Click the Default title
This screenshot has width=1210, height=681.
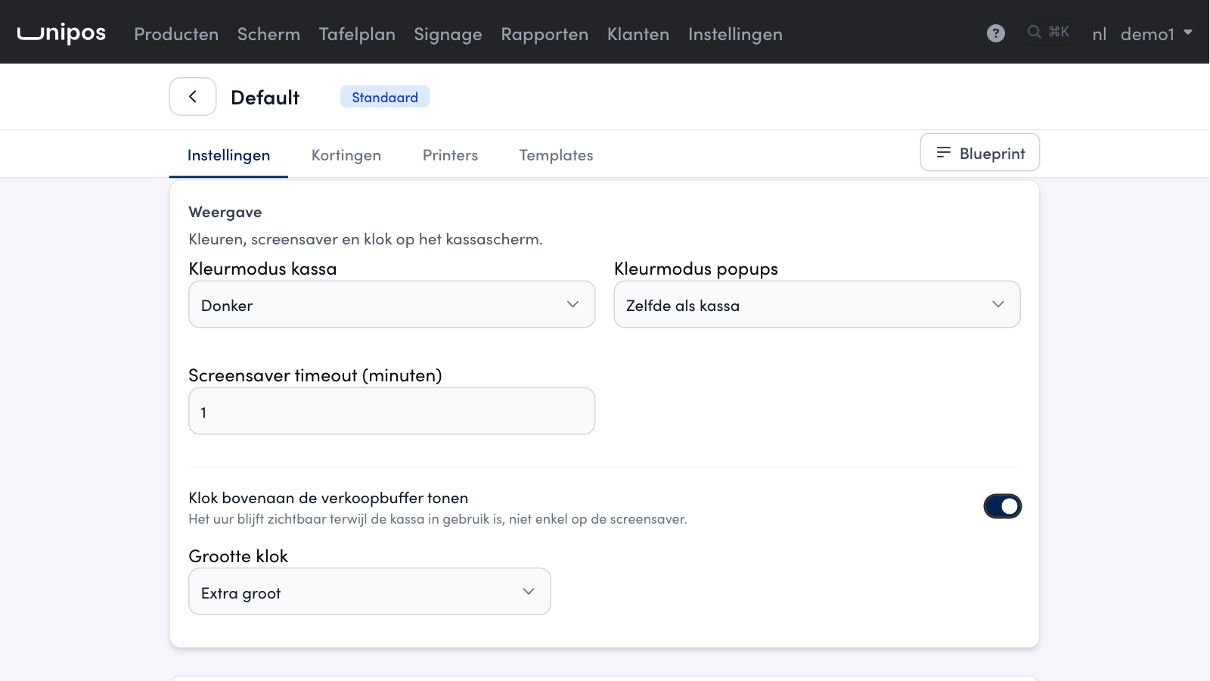coord(265,98)
